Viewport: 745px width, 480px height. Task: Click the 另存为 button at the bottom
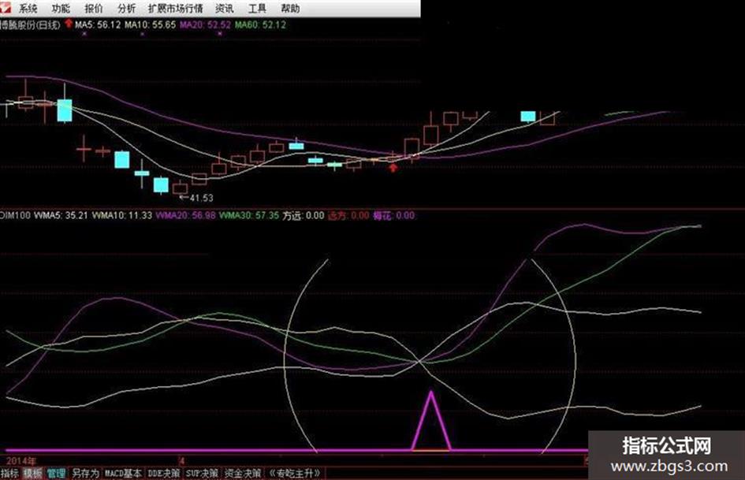point(85,474)
